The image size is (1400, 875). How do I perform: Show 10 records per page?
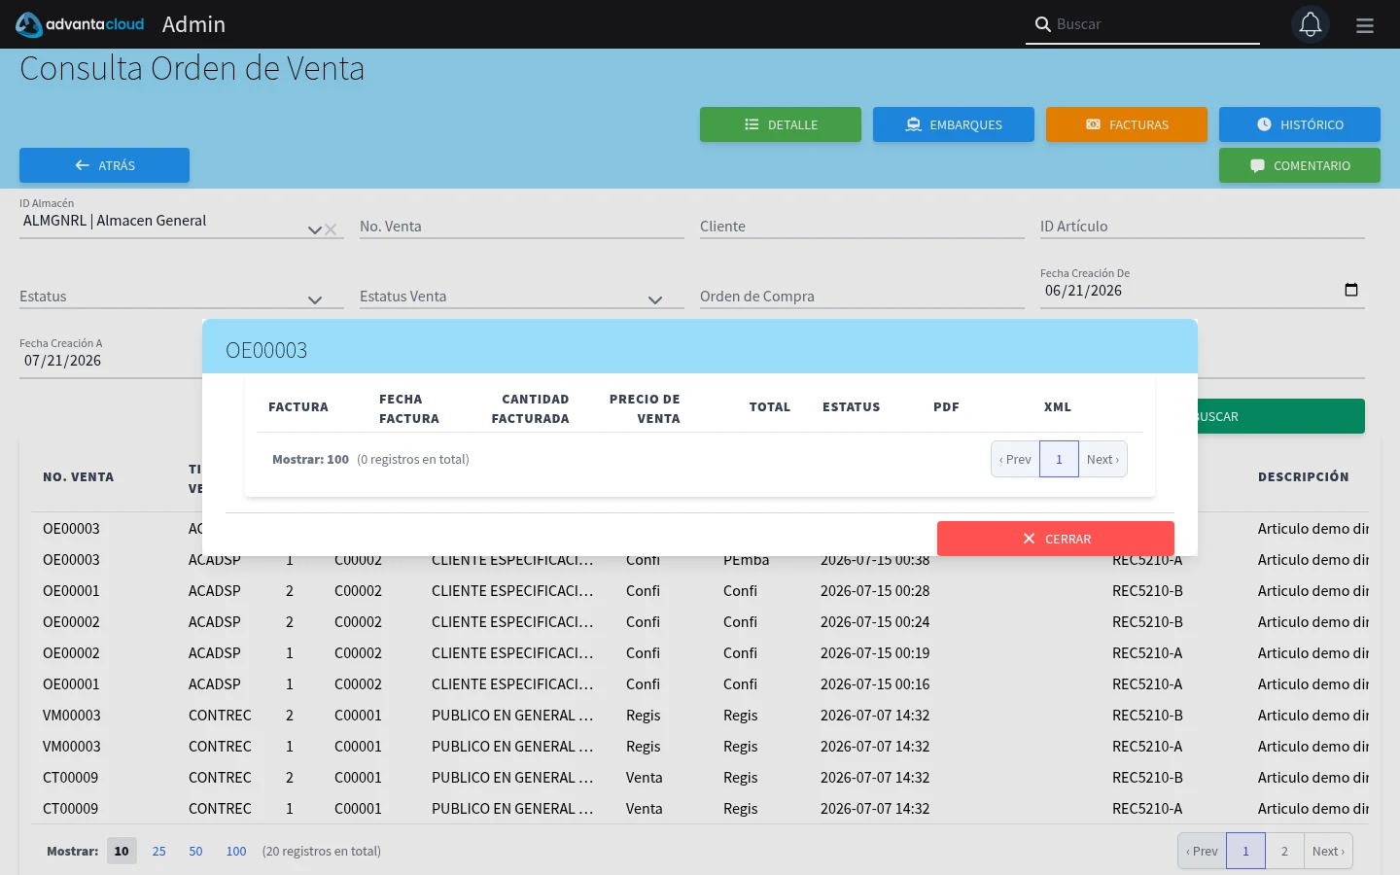[122, 851]
